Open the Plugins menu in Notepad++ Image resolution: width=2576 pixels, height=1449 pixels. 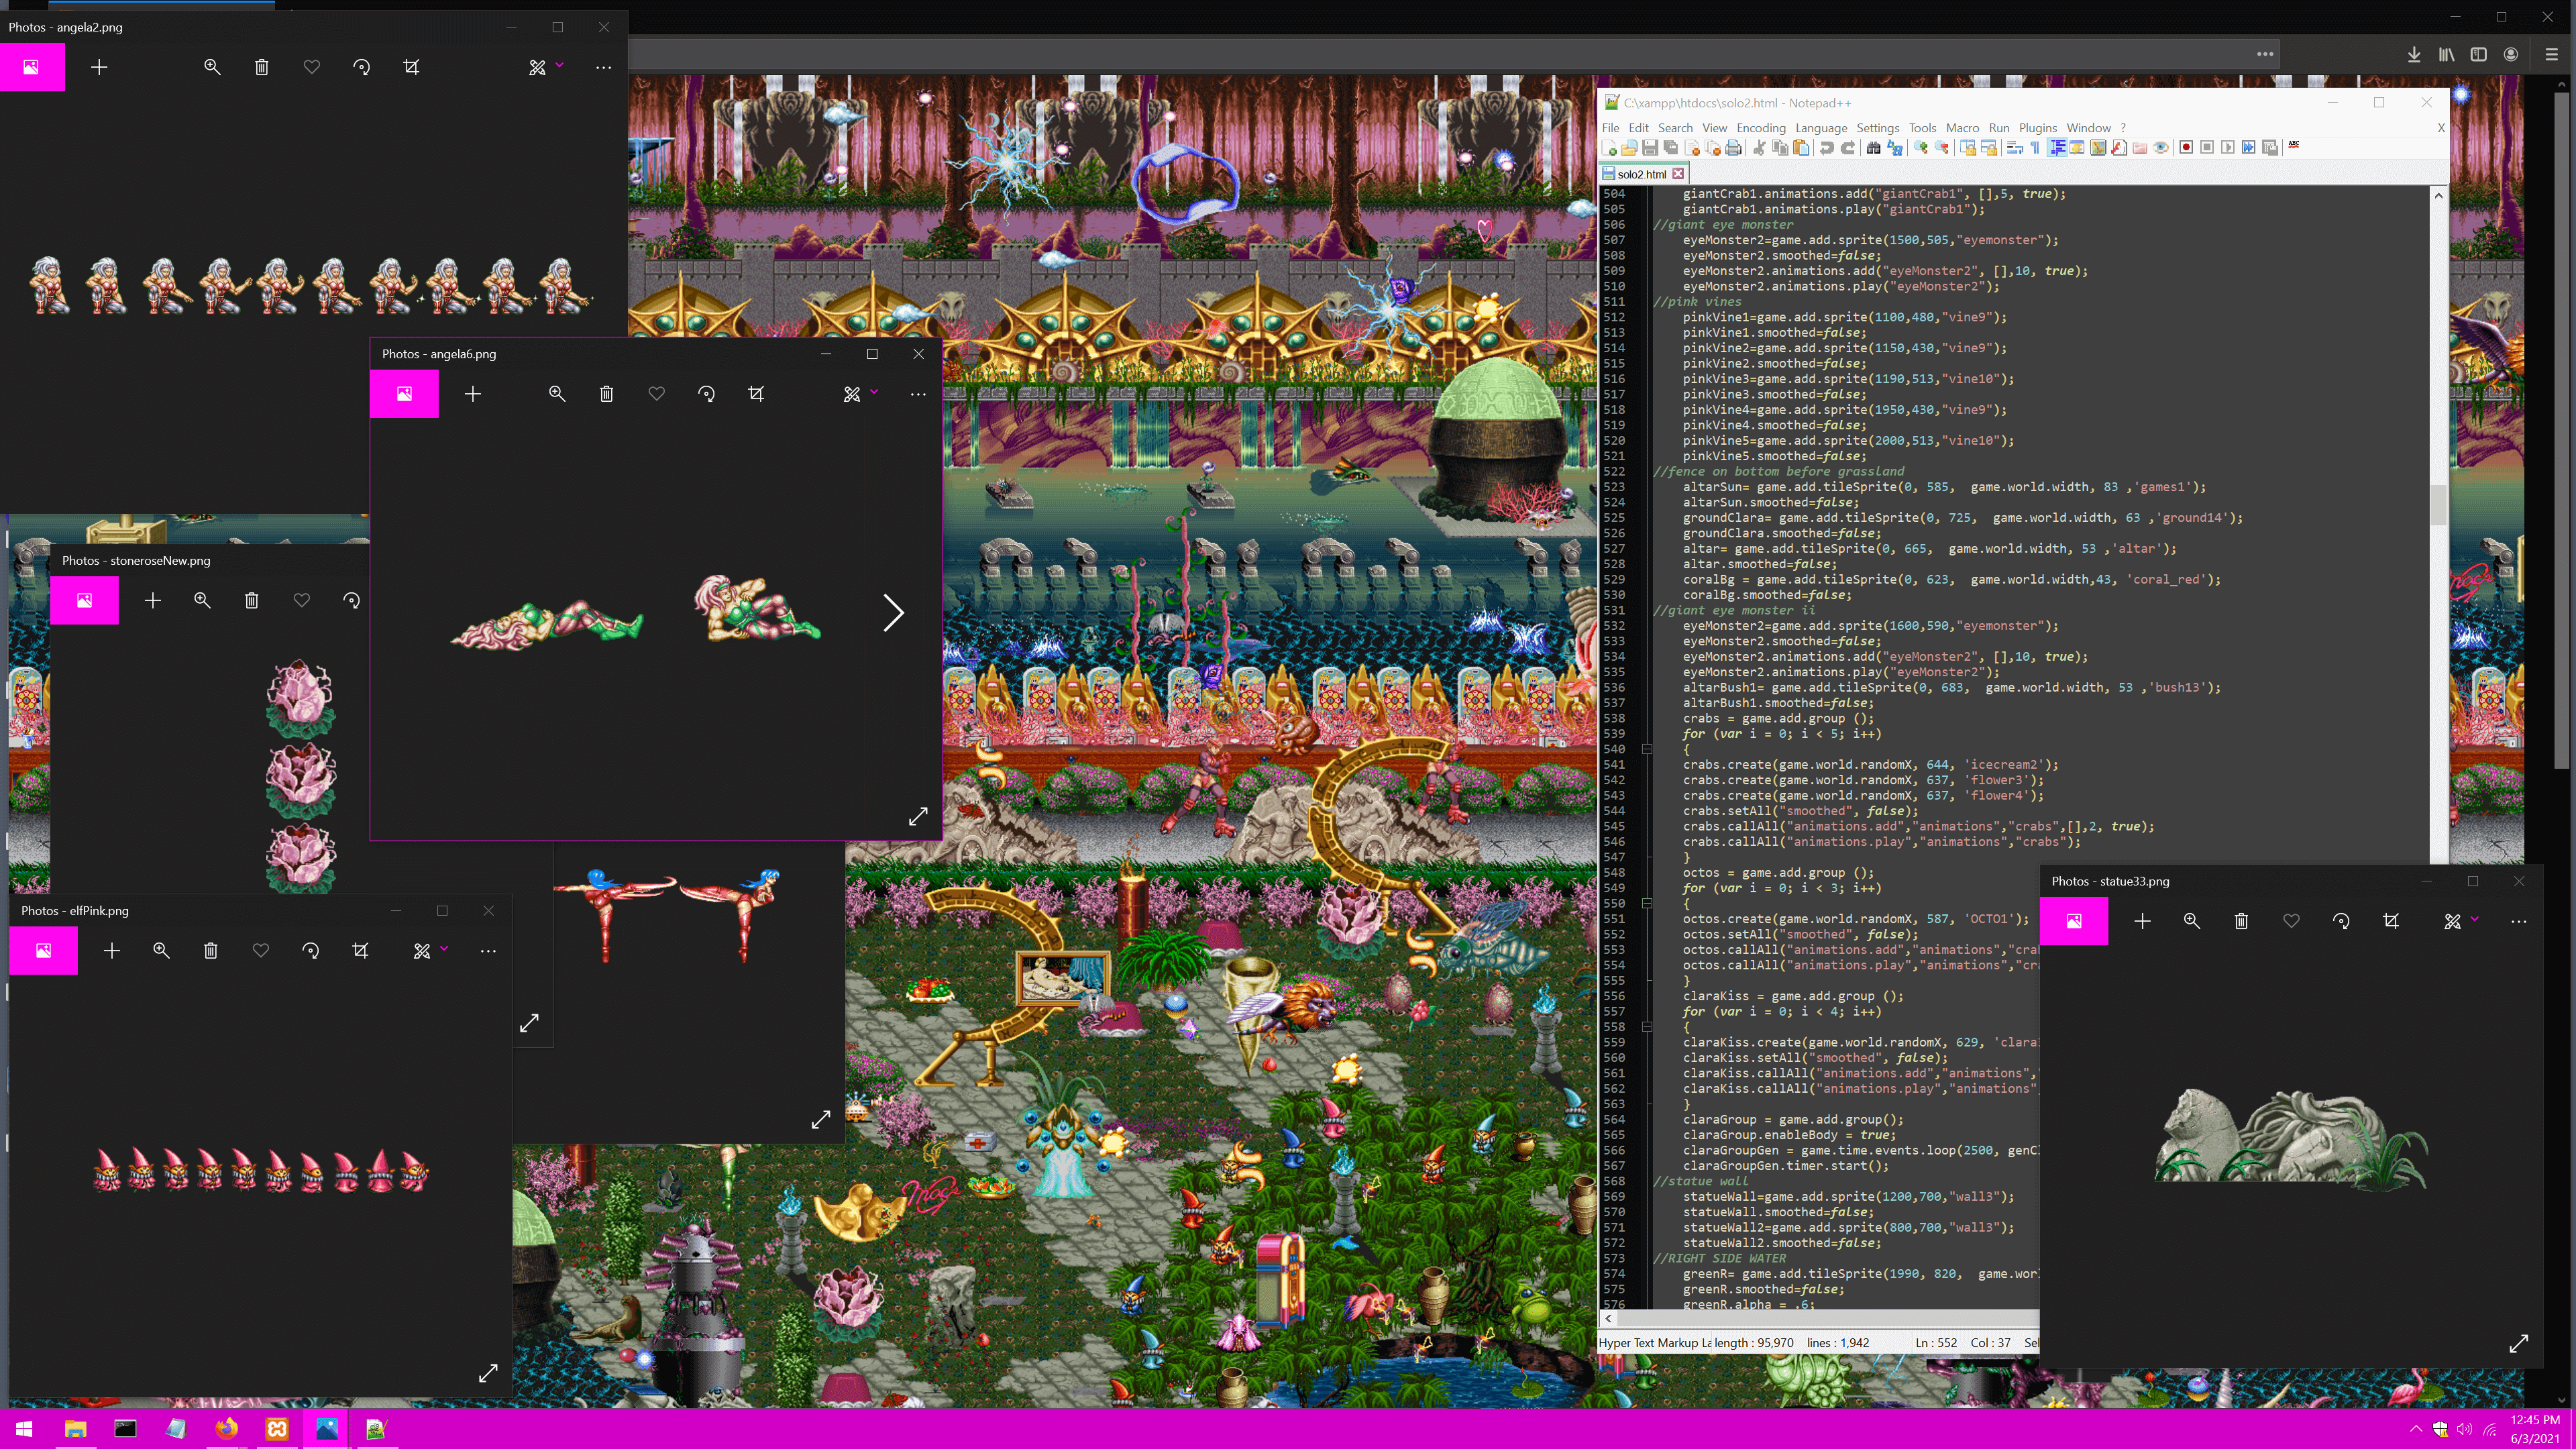click(x=2037, y=128)
